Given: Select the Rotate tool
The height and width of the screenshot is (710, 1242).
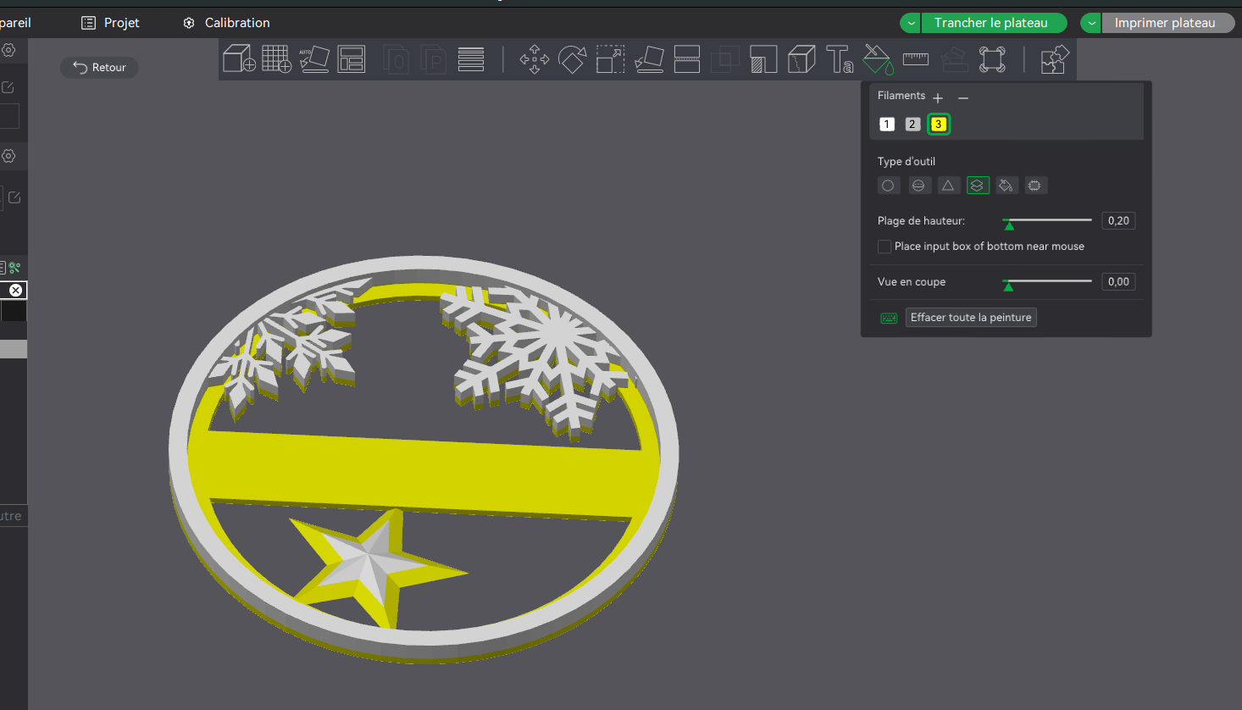Looking at the screenshot, I should (573, 59).
